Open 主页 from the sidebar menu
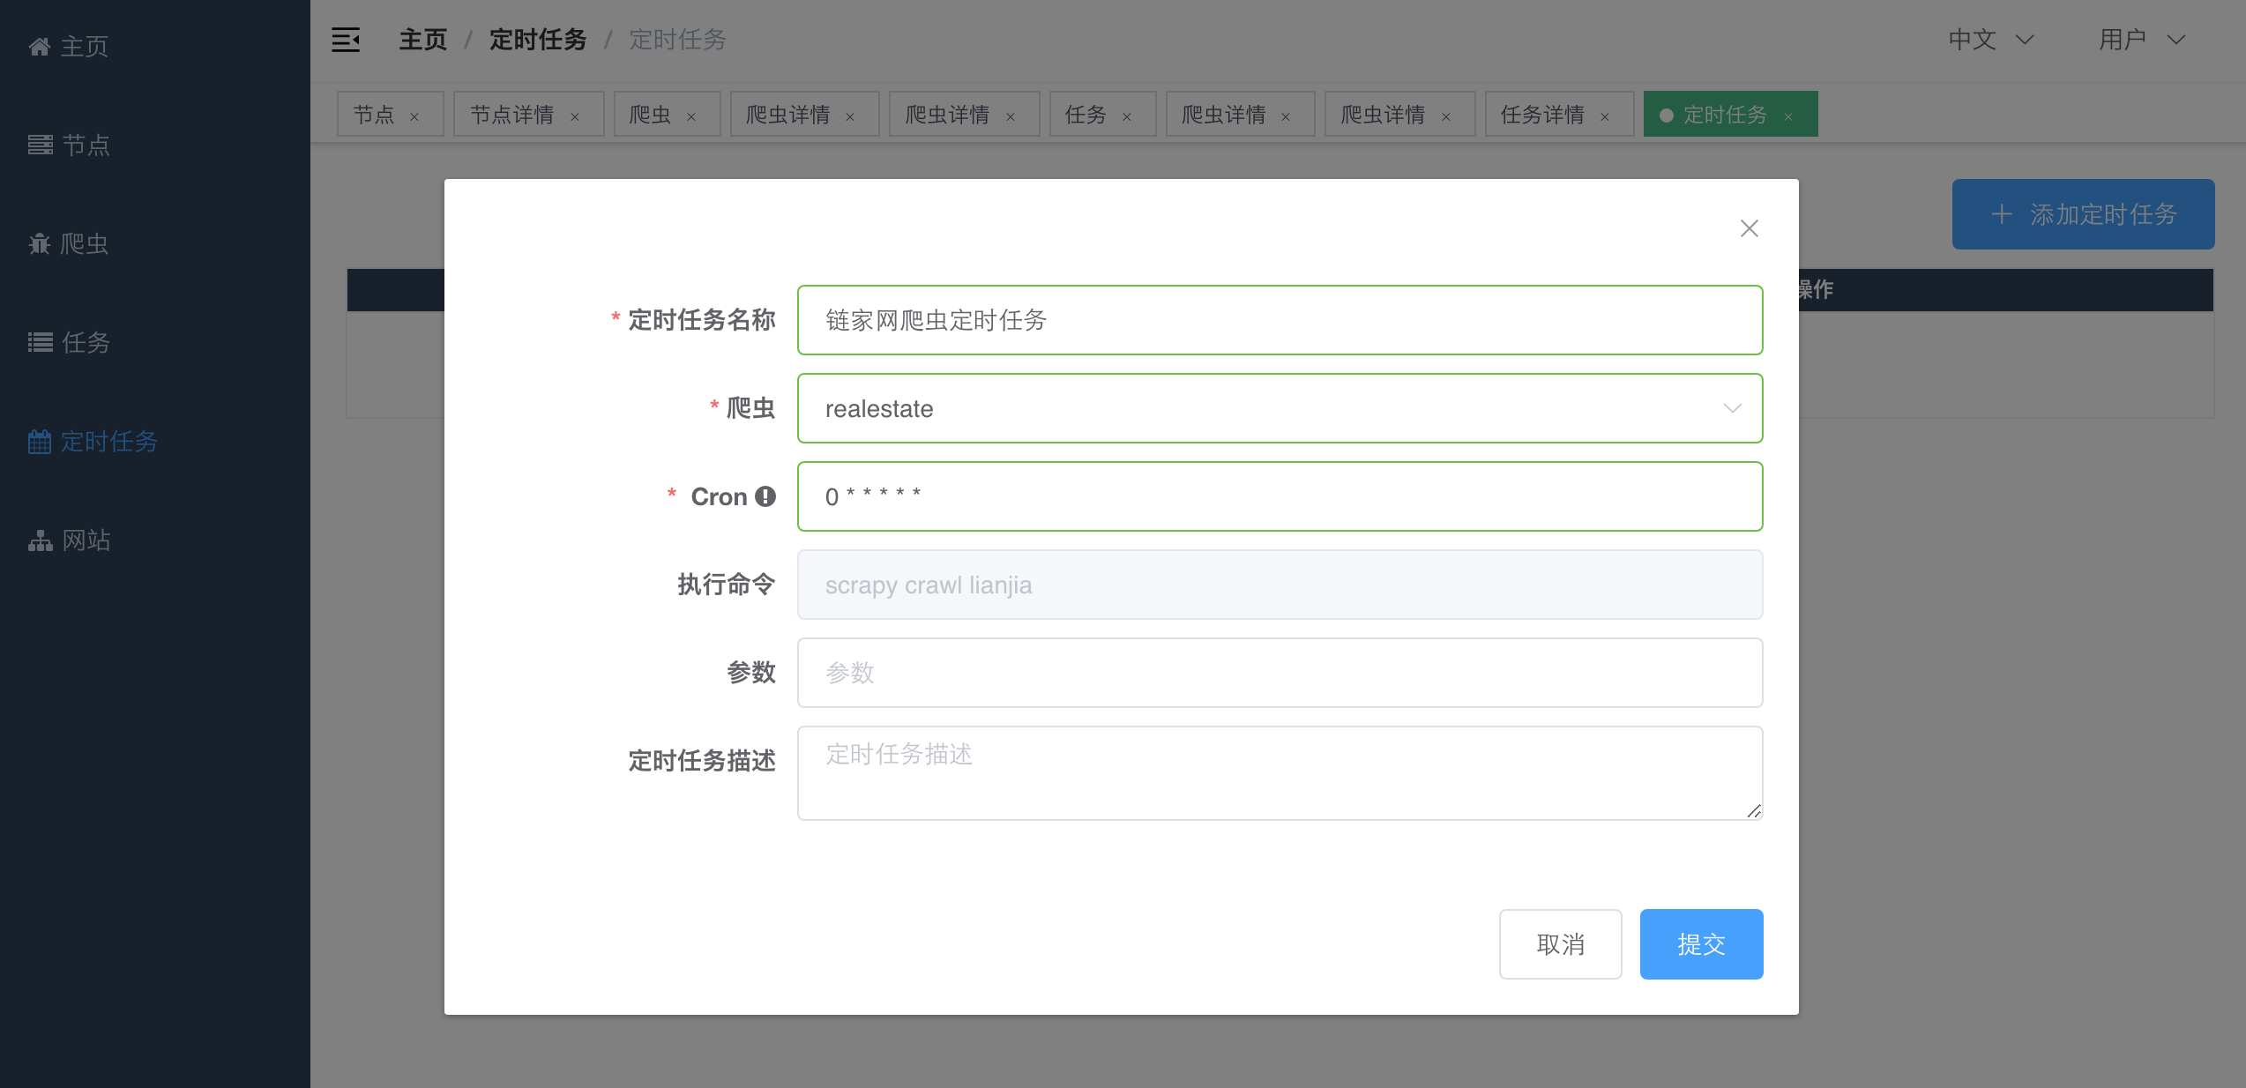The height and width of the screenshot is (1088, 2246). pyautogui.click(x=155, y=46)
